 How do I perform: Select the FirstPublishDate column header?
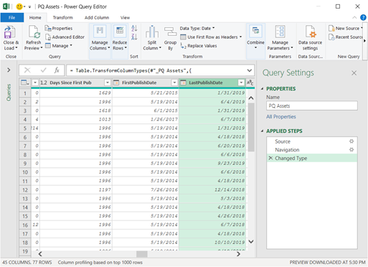click(139, 83)
